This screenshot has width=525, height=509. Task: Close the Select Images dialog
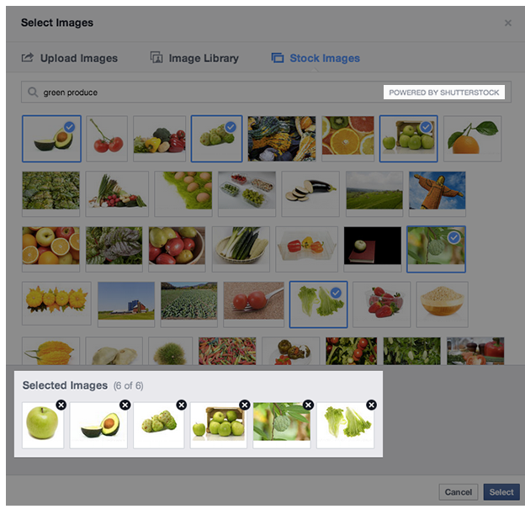(507, 23)
